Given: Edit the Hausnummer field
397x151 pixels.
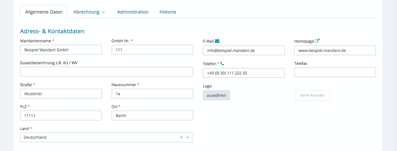Looking at the screenshot, I should [152, 94].
